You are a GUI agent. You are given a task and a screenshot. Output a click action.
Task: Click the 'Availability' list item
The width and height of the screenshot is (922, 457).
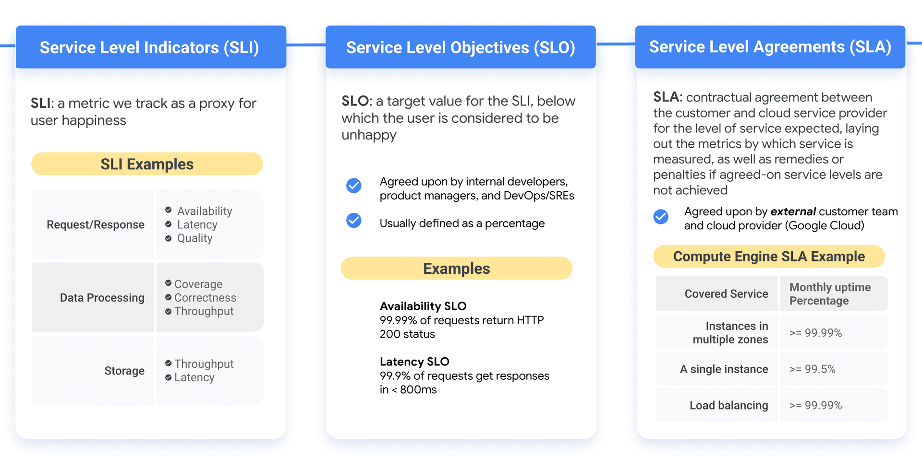205,211
